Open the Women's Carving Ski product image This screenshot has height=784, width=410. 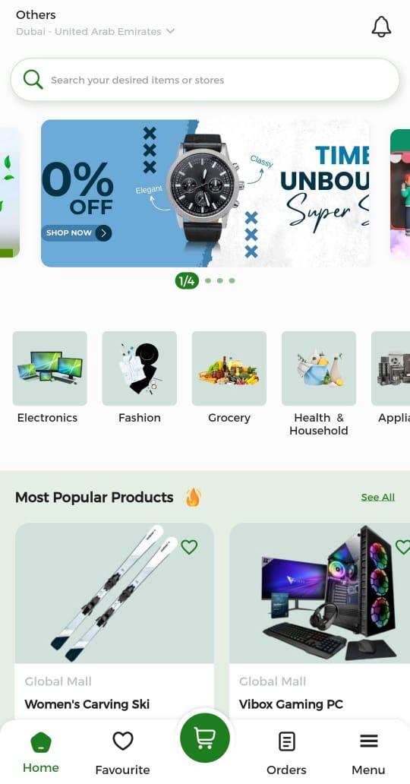115,593
